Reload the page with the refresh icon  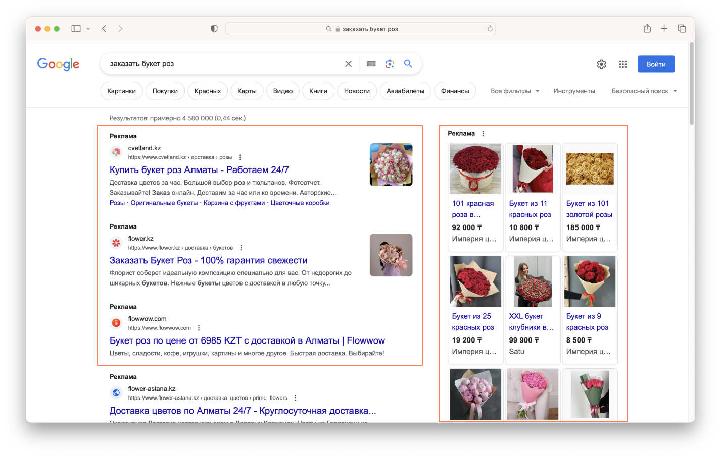(x=490, y=29)
